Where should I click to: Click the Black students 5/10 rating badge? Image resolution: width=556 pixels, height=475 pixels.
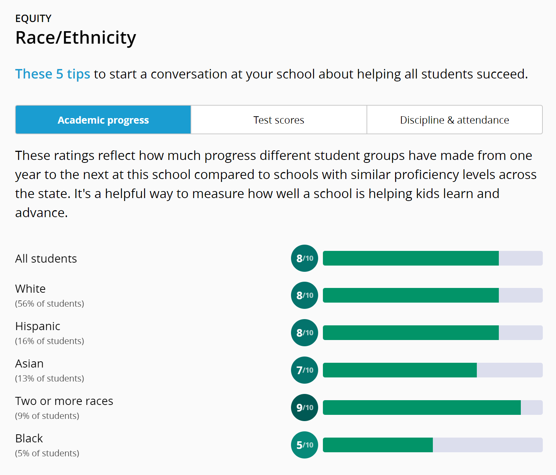click(x=305, y=445)
